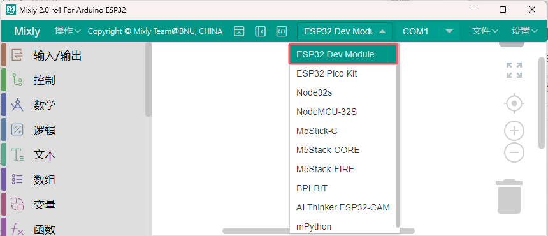Open the 变量 block category

[x=73, y=205]
